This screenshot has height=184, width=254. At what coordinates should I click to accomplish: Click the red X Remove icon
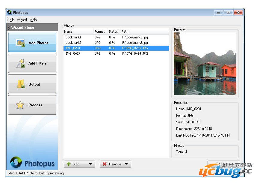tap(105, 164)
